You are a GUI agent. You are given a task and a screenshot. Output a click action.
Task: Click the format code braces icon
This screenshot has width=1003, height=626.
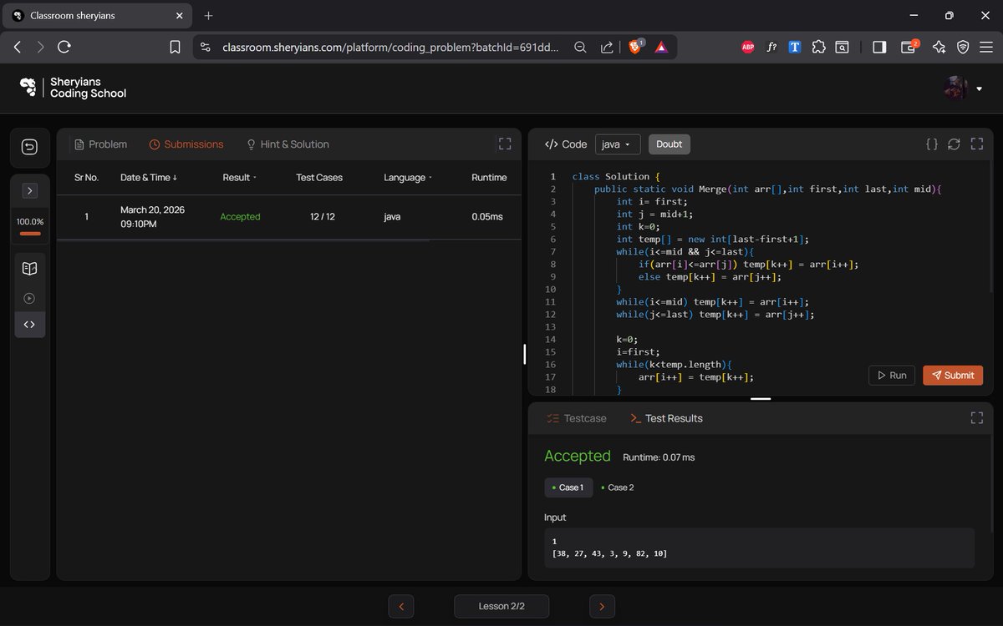point(932,144)
